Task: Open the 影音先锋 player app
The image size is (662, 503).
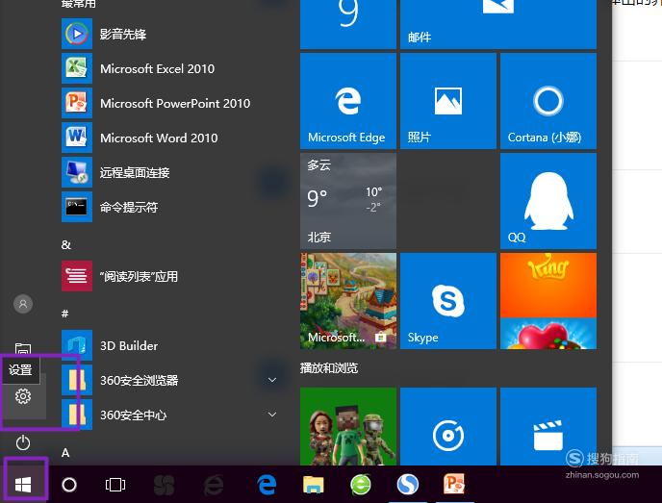Action: coord(169,34)
